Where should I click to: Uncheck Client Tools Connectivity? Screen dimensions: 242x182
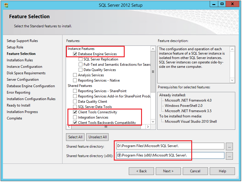75,112
